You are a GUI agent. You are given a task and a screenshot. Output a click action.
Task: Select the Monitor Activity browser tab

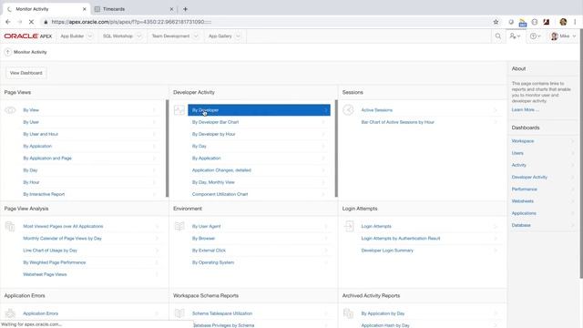tap(46, 9)
